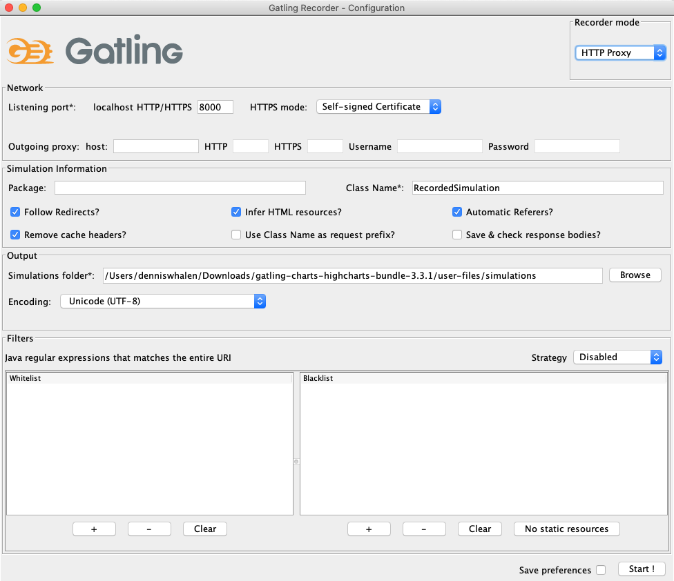Check the Save preferences box
Screen dimensions: 674x581
tap(601, 570)
